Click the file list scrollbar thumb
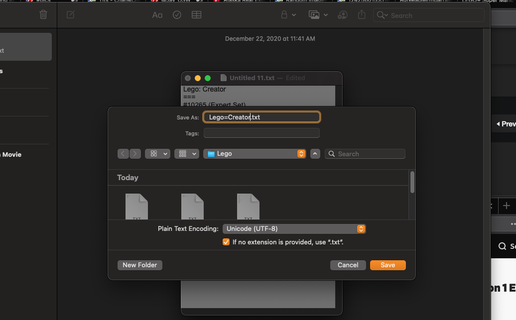Screen dimensions: 516x320 (x=412, y=182)
